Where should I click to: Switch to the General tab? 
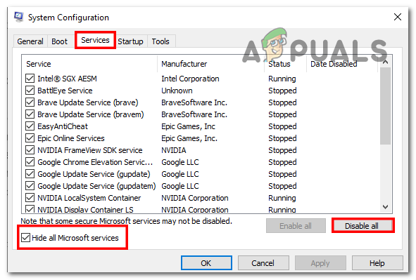tap(30, 41)
